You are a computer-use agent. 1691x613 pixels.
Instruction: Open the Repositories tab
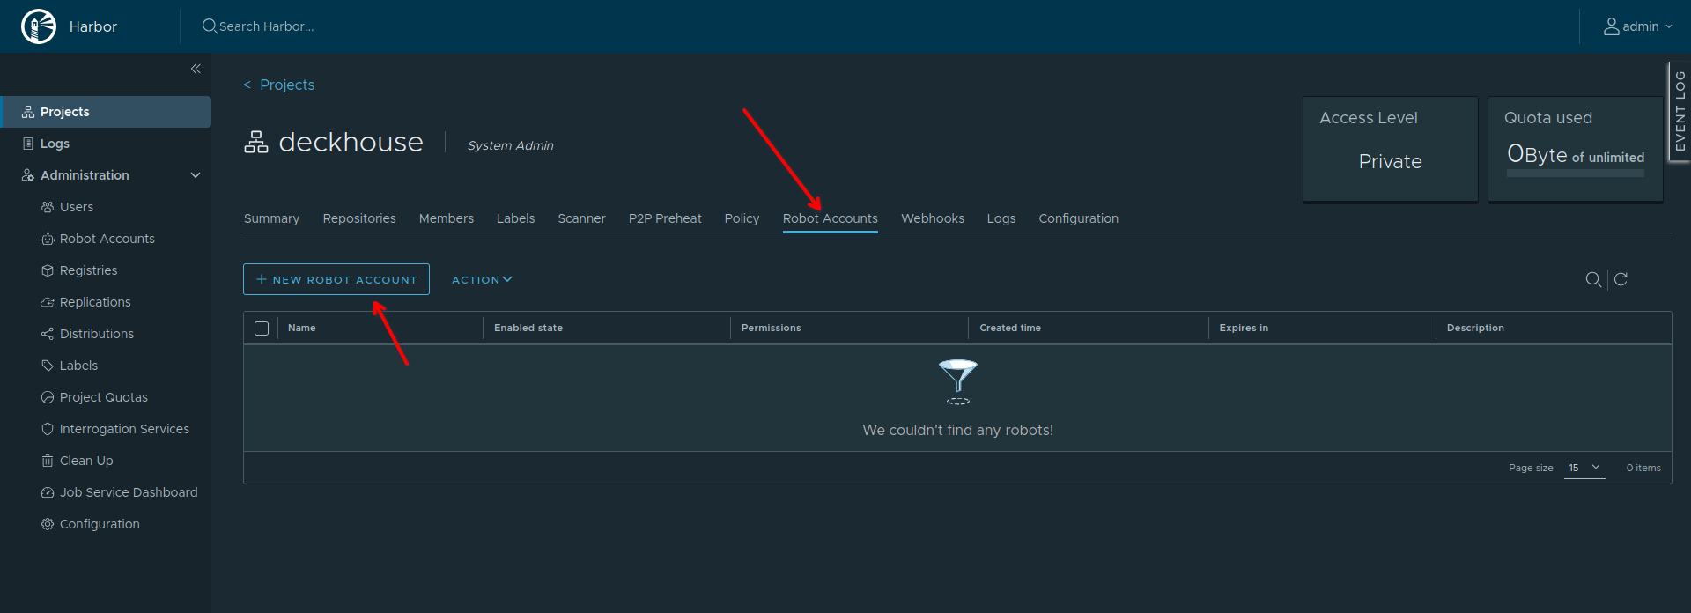pyautogui.click(x=359, y=218)
